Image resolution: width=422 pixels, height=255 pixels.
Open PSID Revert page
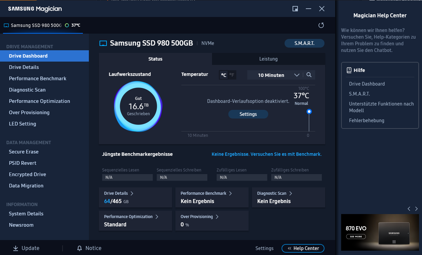[44, 163]
